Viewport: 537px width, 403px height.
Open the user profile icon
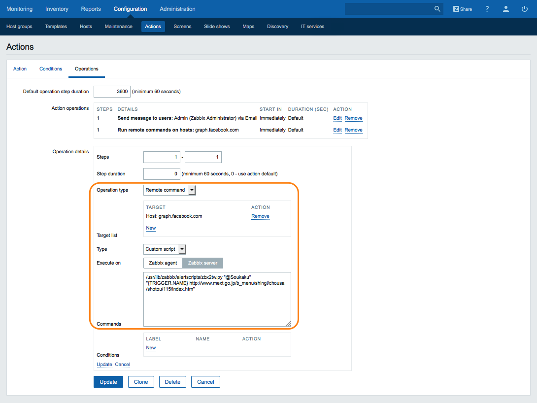(x=506, y=9)
